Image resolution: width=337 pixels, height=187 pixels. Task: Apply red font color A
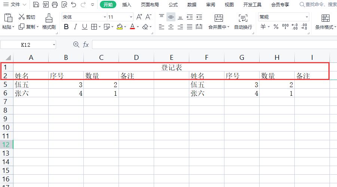[132, 27]
